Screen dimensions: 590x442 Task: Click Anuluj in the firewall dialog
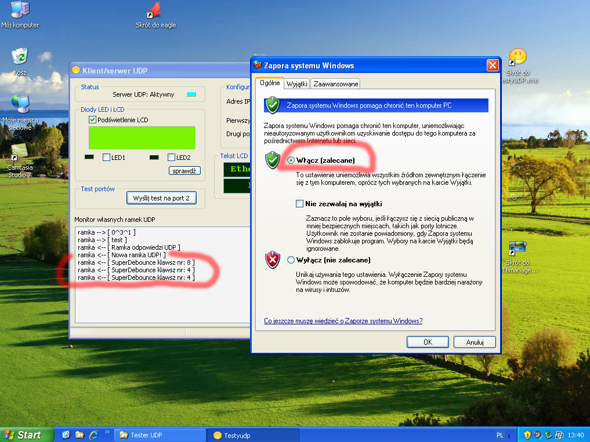[x=475, y=342]
